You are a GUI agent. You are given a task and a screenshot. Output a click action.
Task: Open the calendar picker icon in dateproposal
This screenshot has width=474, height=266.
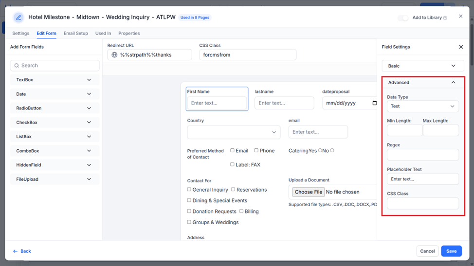pos(375,103)
